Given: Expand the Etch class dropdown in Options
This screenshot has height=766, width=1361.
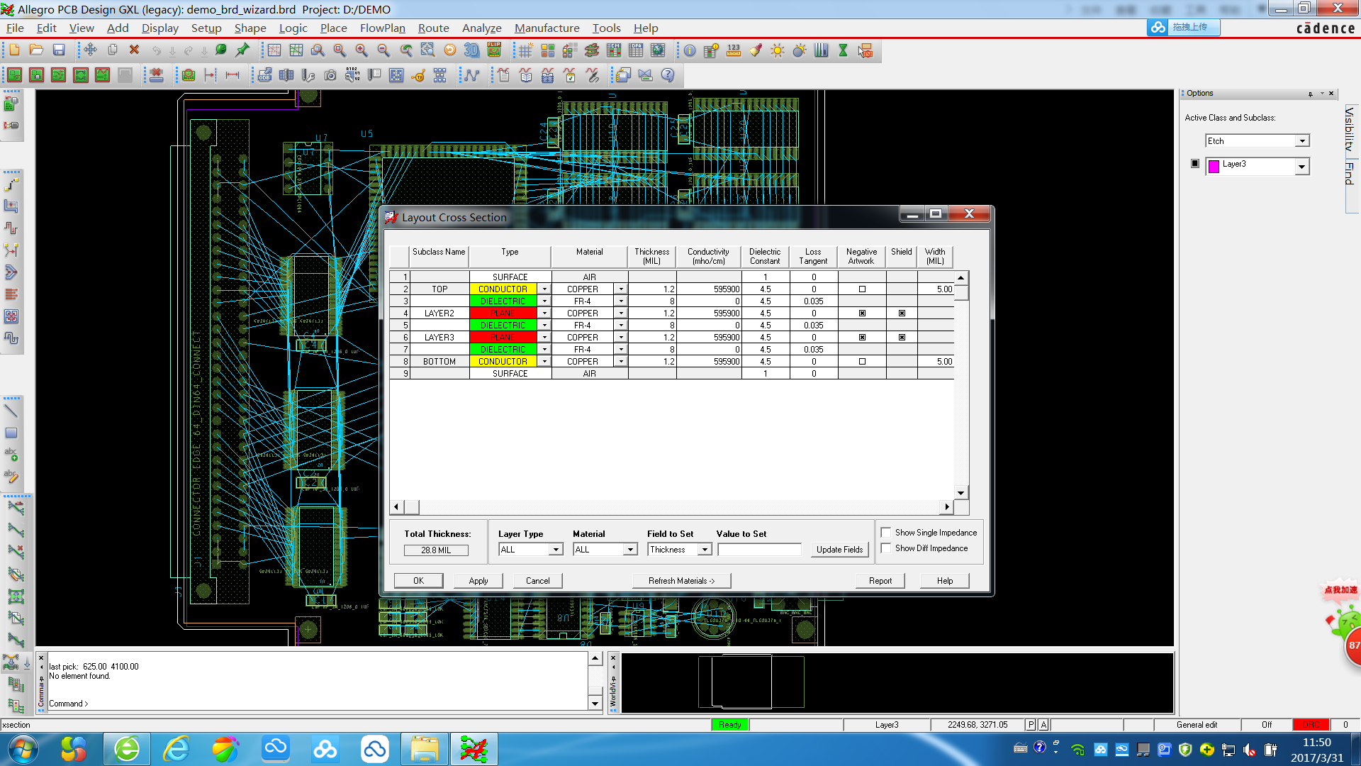Looking at the screenshot, I should [1302, 141].
